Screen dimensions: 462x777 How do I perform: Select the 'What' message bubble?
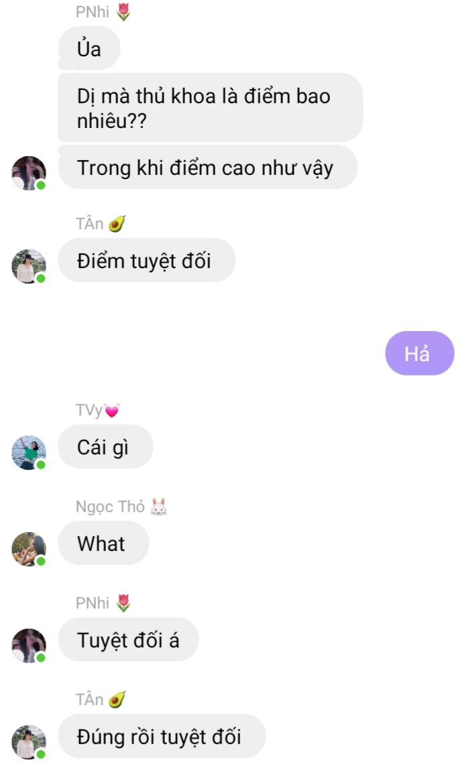[x=104, y=543]
